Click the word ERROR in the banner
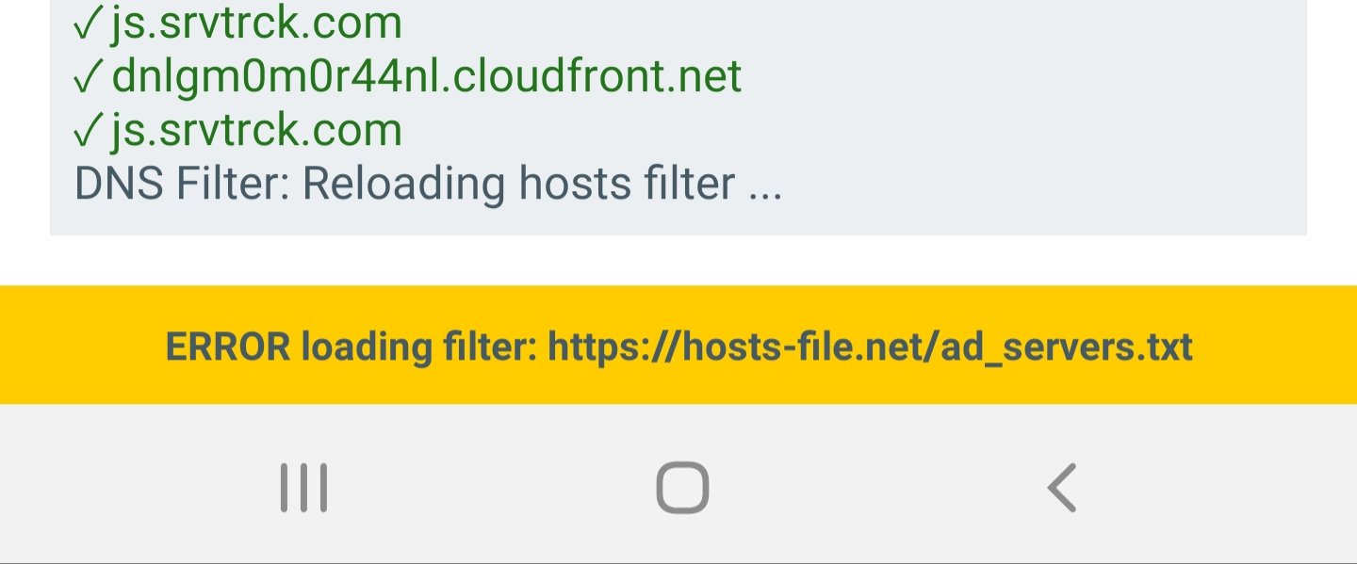 point(228,346)
